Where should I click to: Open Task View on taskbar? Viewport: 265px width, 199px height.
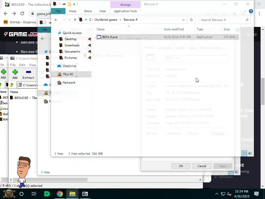pyautogui.click(x=34, y=194)
